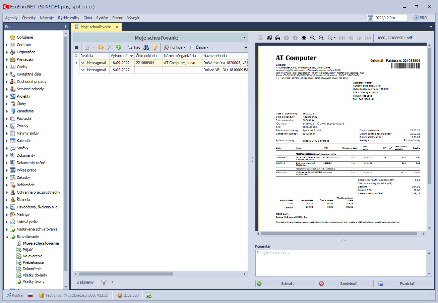Zoom out the PDF preview
This screenshot has width=438, height=303.
point(313,38)
